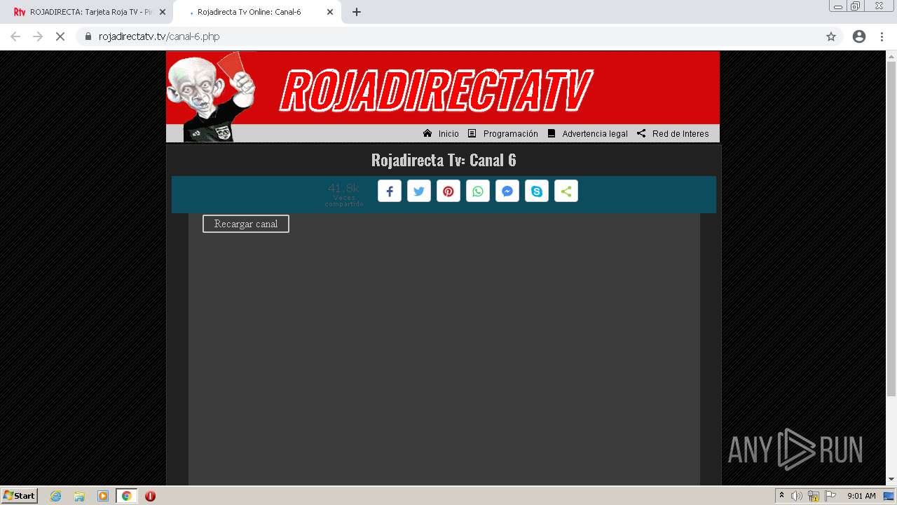Open Advertencia legal menu item
The height and width of the screenshot is (505, 897).
(x=595, y=134)
